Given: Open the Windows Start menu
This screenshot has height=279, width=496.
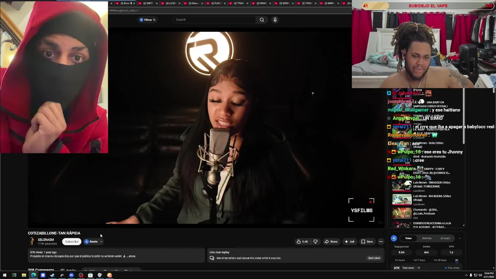Looking at the screenshot, I should 5,275.
